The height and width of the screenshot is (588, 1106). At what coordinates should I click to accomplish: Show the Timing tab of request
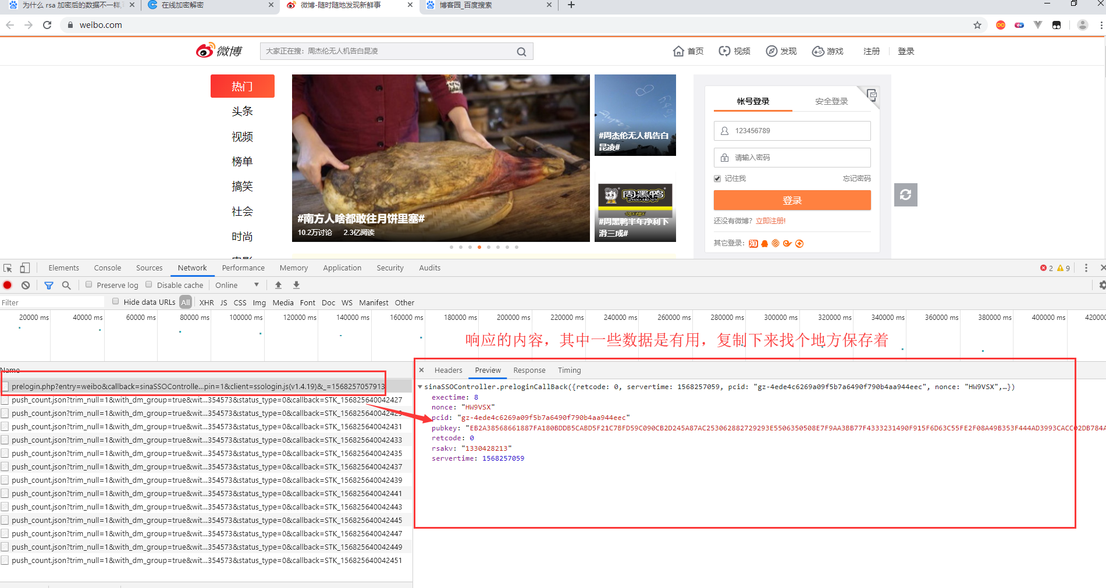(569, 370)
